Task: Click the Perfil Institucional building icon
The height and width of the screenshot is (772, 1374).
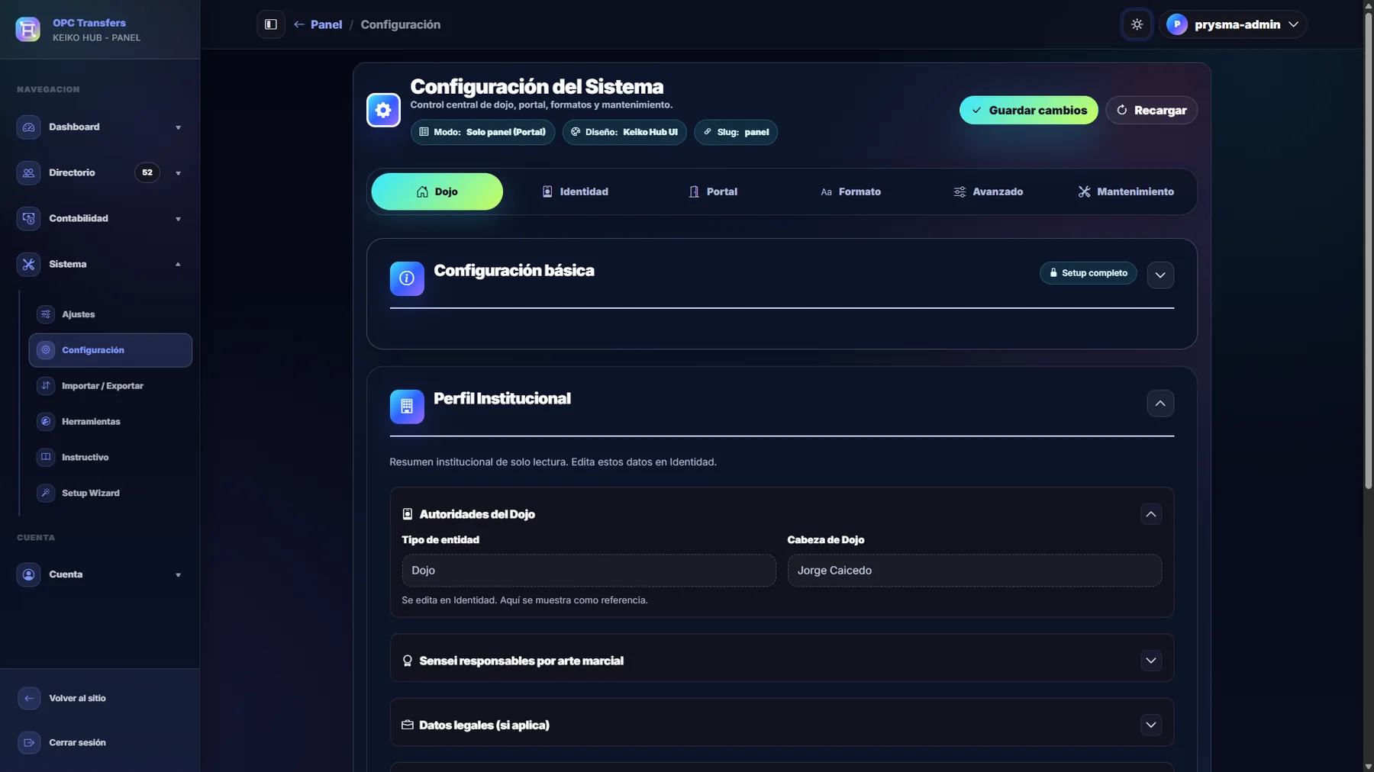Action: (x=407, y=407)
